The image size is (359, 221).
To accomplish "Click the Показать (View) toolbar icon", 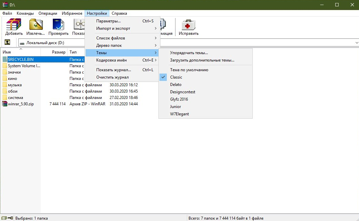I will tap(79, 24).
